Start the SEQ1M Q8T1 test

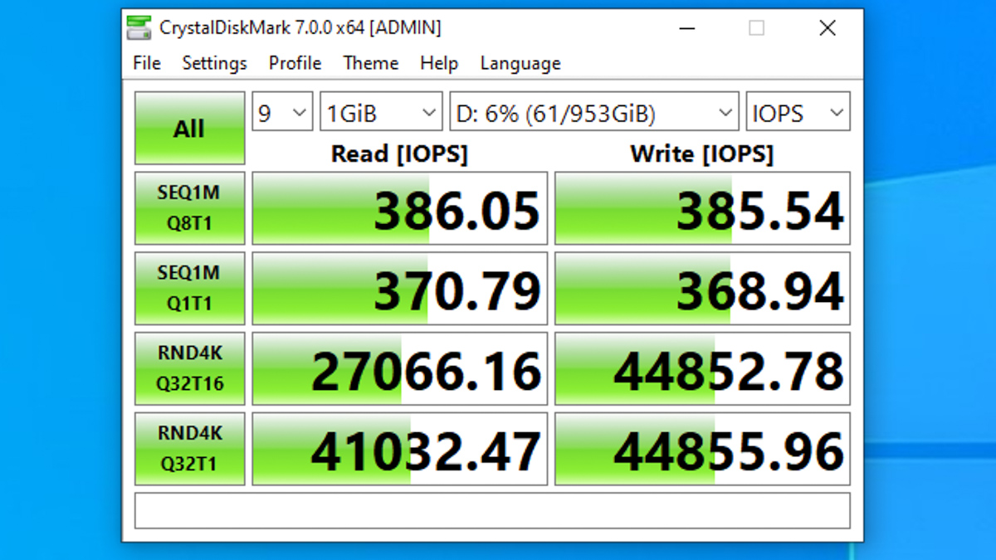189,208
